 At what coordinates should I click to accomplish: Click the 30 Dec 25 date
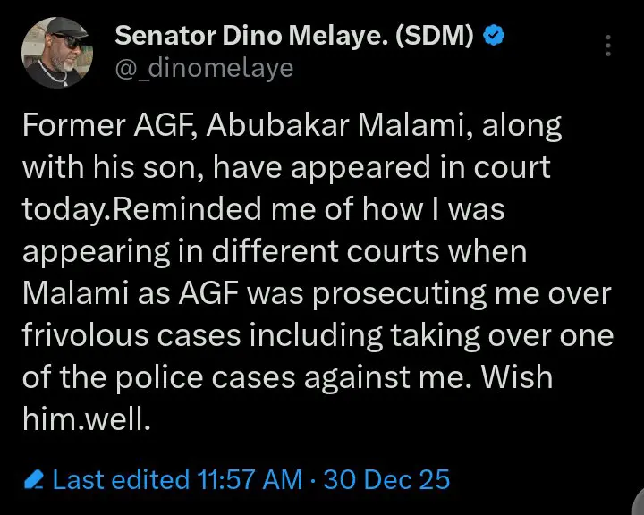tap(386, 480)
